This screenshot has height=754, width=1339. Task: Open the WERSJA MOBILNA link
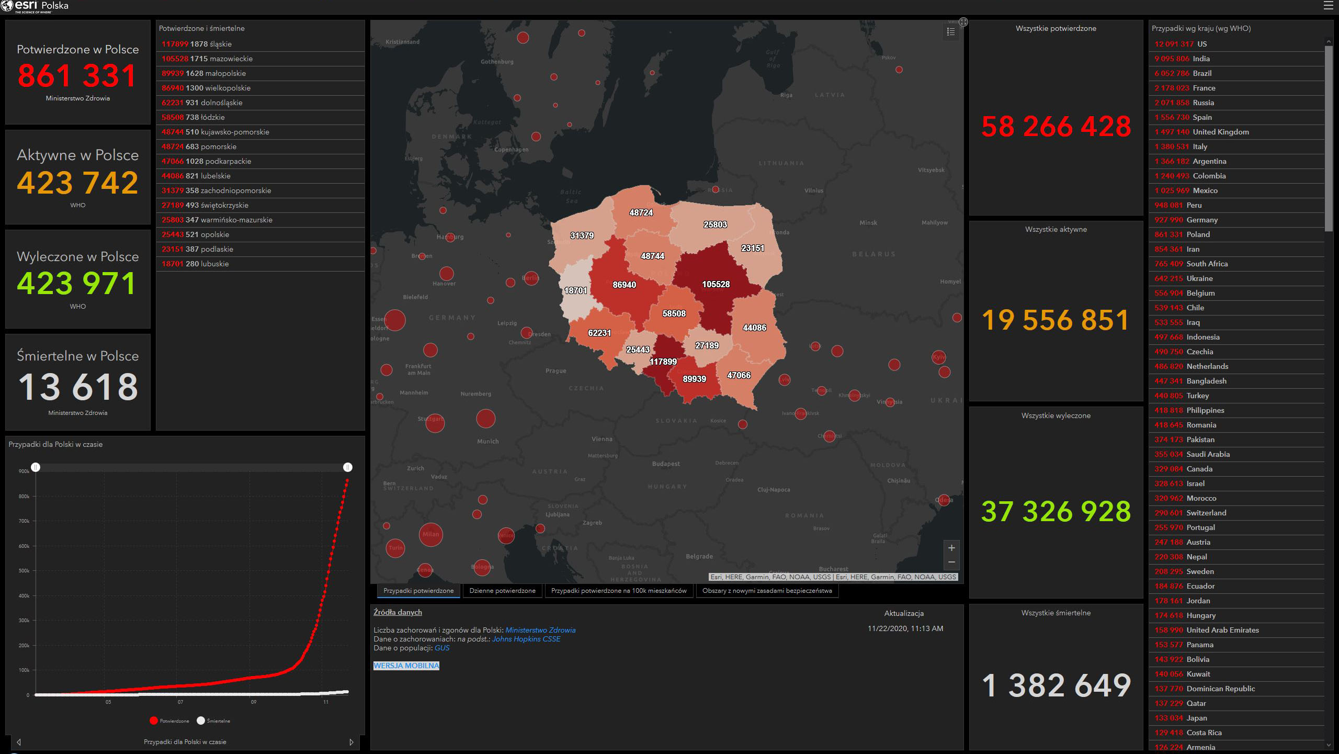[406, 666]
